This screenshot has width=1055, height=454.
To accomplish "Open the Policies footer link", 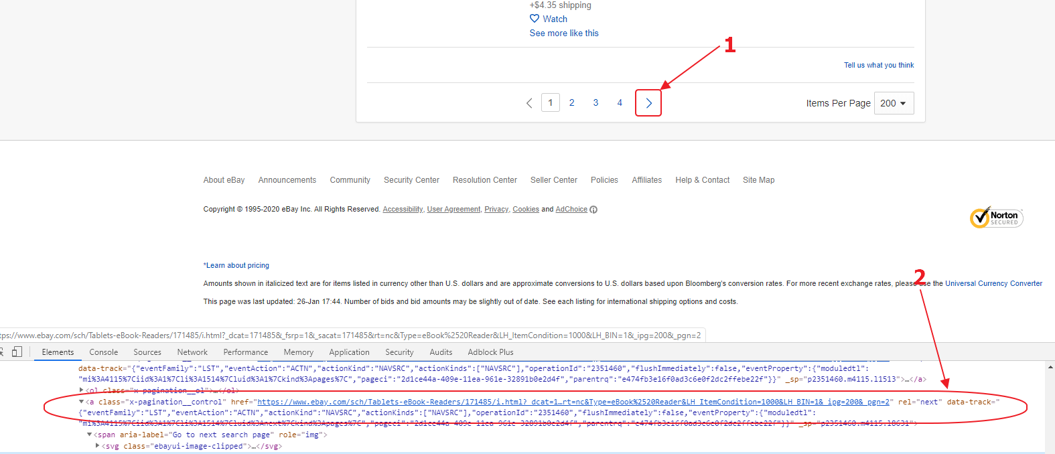I will (604, 180).
